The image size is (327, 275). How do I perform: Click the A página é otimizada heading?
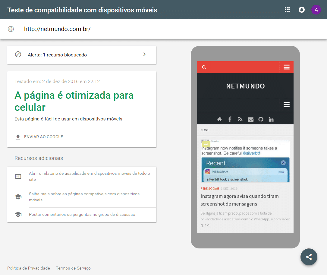[74, 101]
